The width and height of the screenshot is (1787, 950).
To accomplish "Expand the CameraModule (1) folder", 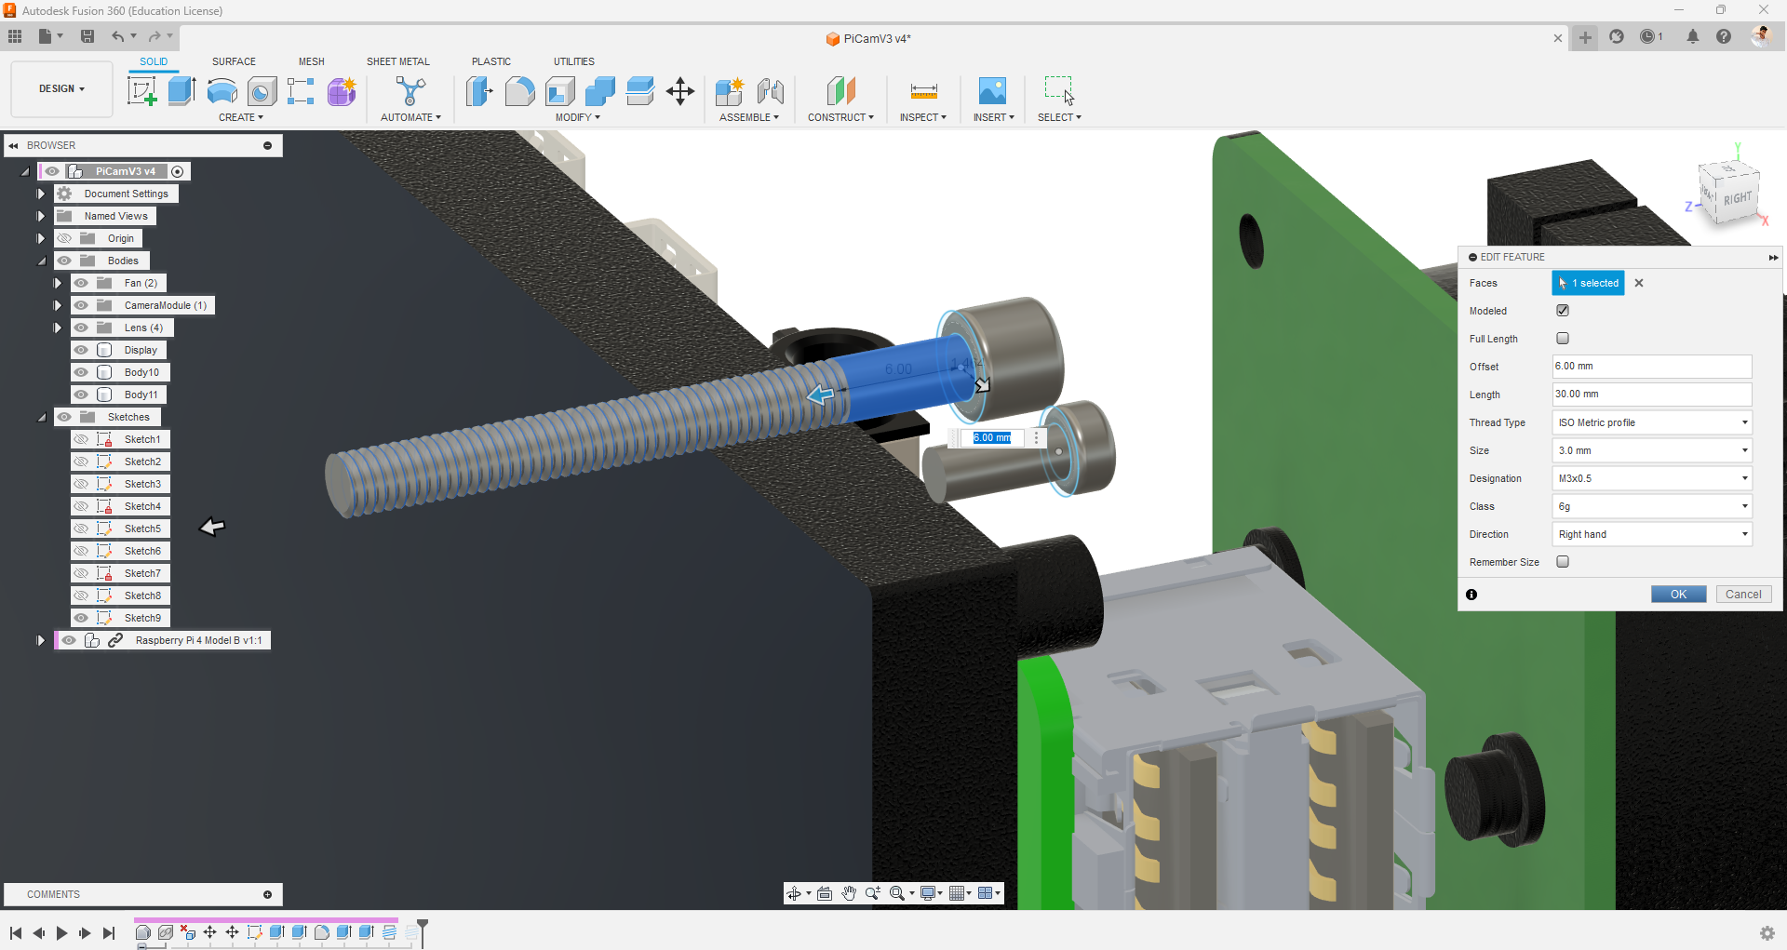I will tap(58, 305).
